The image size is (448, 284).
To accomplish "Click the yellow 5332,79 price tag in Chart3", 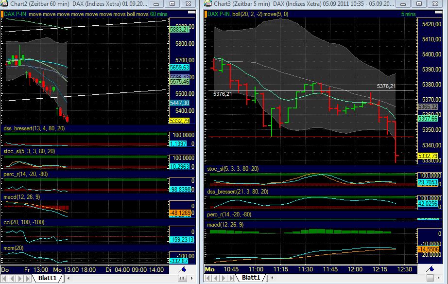I will point(428,156).
